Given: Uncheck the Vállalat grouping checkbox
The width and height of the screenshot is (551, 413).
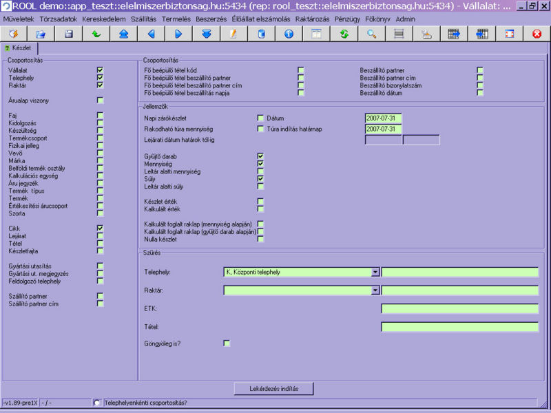Looking at the screenshot, I should pyautogui.click(x=100, y=70).
